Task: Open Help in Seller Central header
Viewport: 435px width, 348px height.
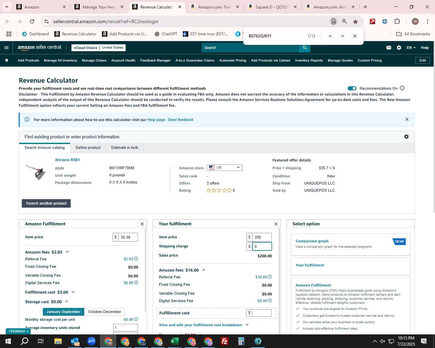Action: tap(425, 48)
